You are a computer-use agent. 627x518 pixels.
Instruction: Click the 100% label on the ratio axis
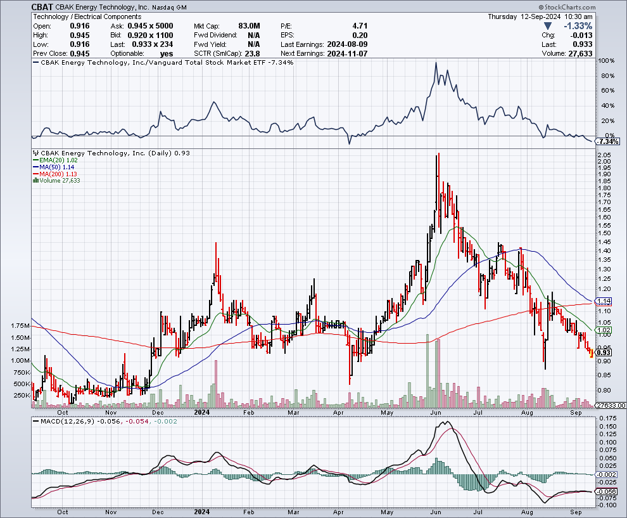point(607,61)
